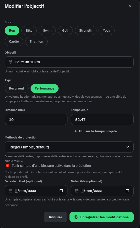Click the Distance (km) input field
The image size is (140, 228).
click(36, 119)
